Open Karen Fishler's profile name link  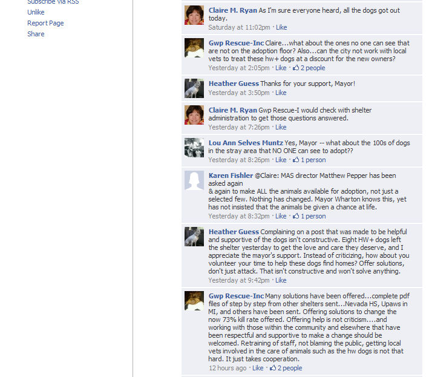pyautogui.click(x=231, y=175)
